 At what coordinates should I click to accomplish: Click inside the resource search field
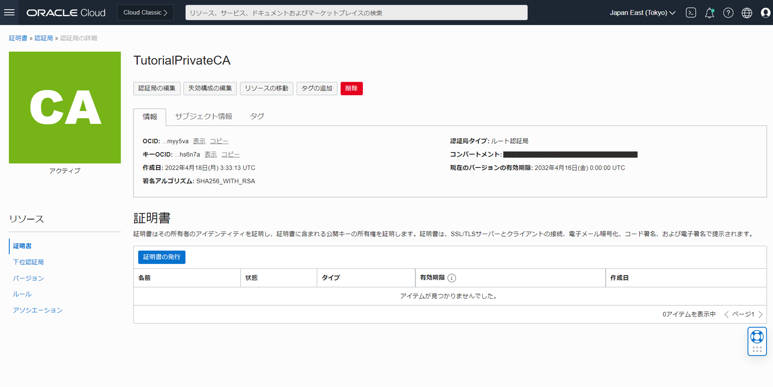pyautogui.click(x=356, y=12)
